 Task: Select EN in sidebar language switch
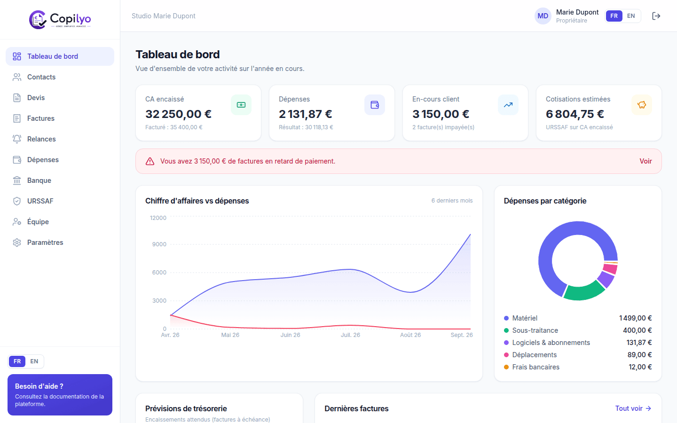pos(34,361)
